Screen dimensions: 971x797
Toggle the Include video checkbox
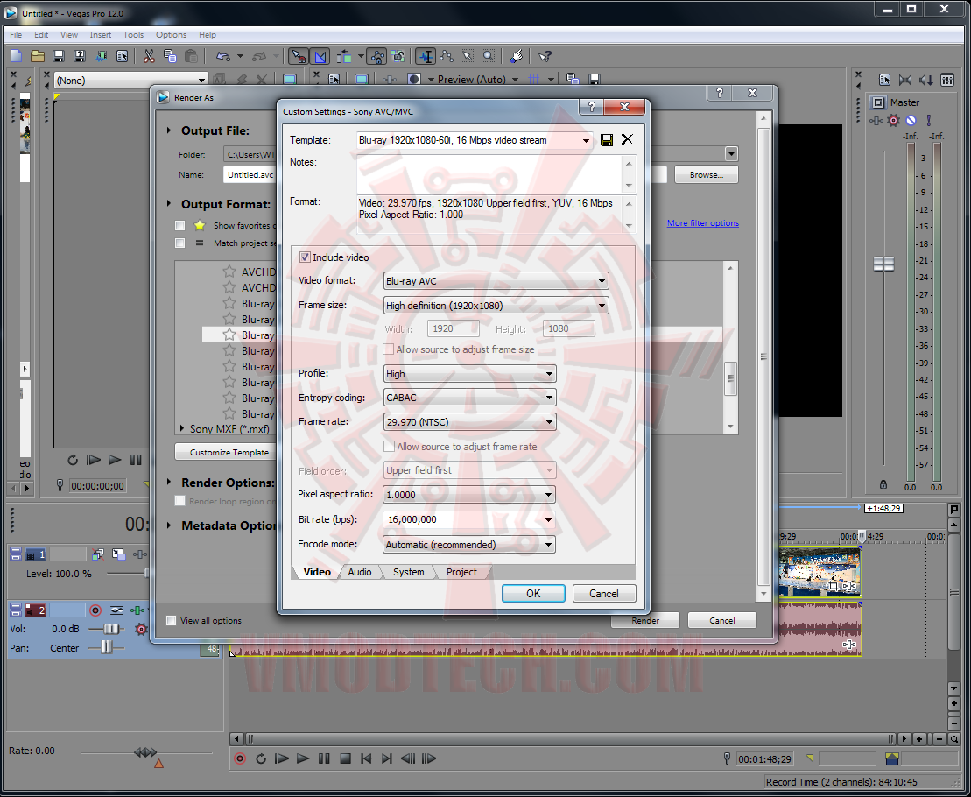(305, 257)
